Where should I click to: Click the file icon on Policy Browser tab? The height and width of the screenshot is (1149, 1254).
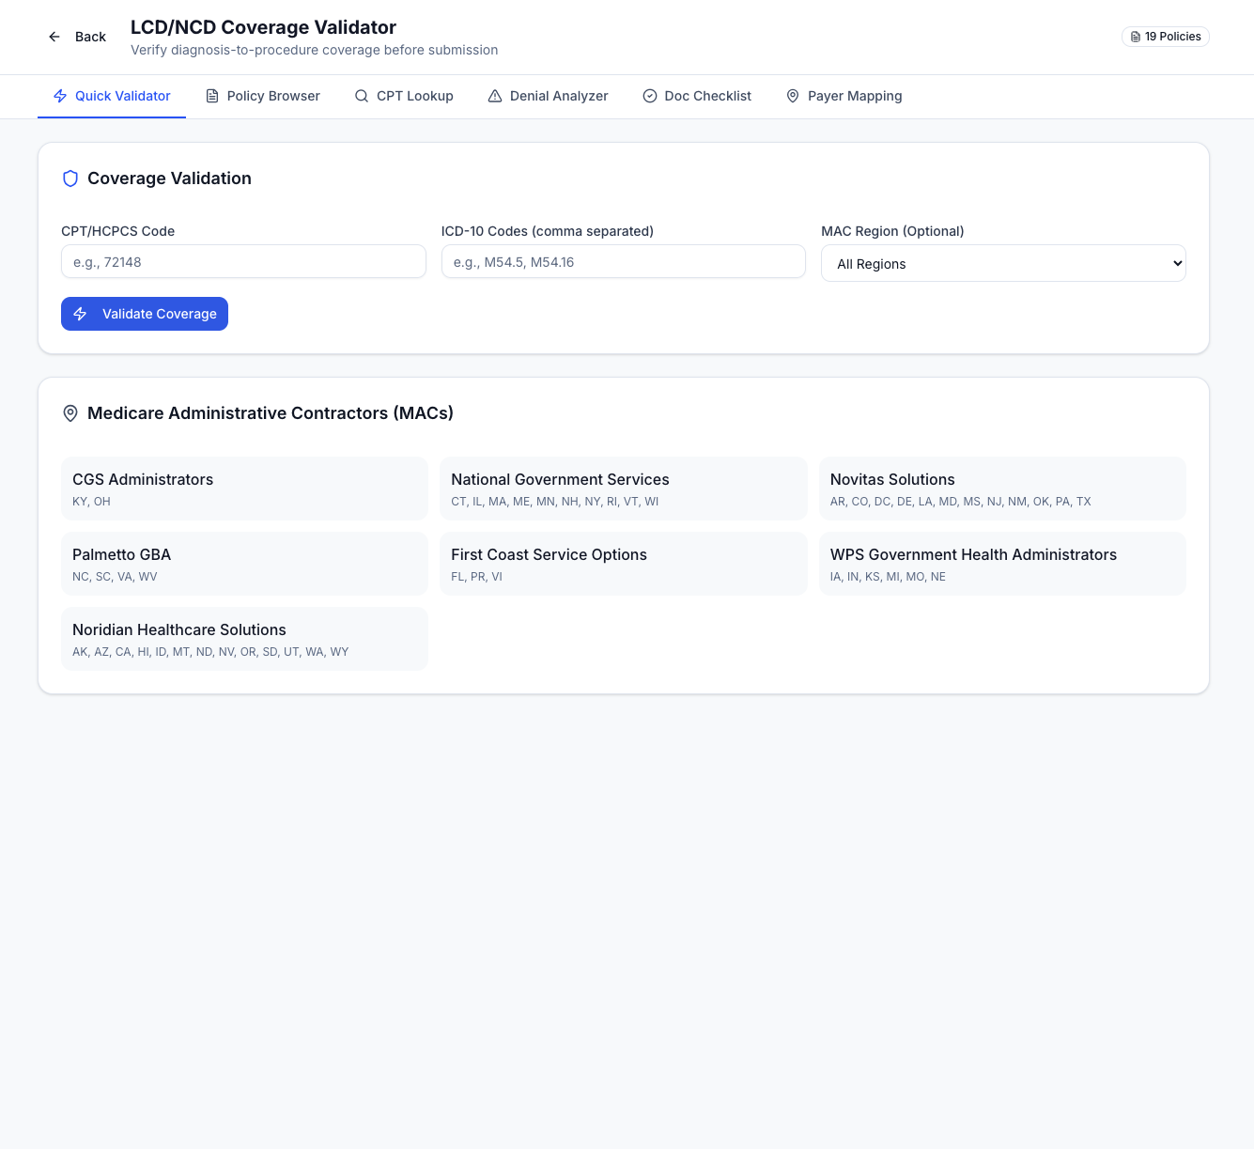pyautogui.click(x=212, y=96)
